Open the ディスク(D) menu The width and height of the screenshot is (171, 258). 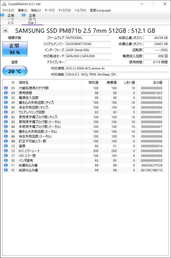(64, 10)
